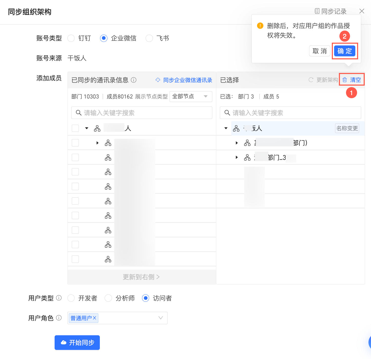The width and height of the screenshot is (371, 359).
Task: Click the magnifier icon in the right search box
Action: pyautogui.click(x=227, y=113)
